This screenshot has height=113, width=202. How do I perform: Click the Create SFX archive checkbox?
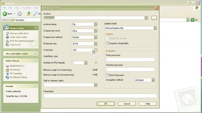click(107, 38)
